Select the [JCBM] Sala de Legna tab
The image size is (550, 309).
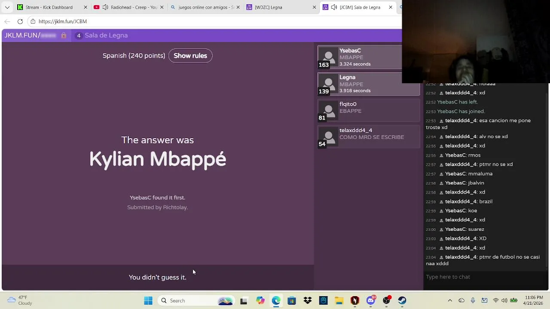358,7
